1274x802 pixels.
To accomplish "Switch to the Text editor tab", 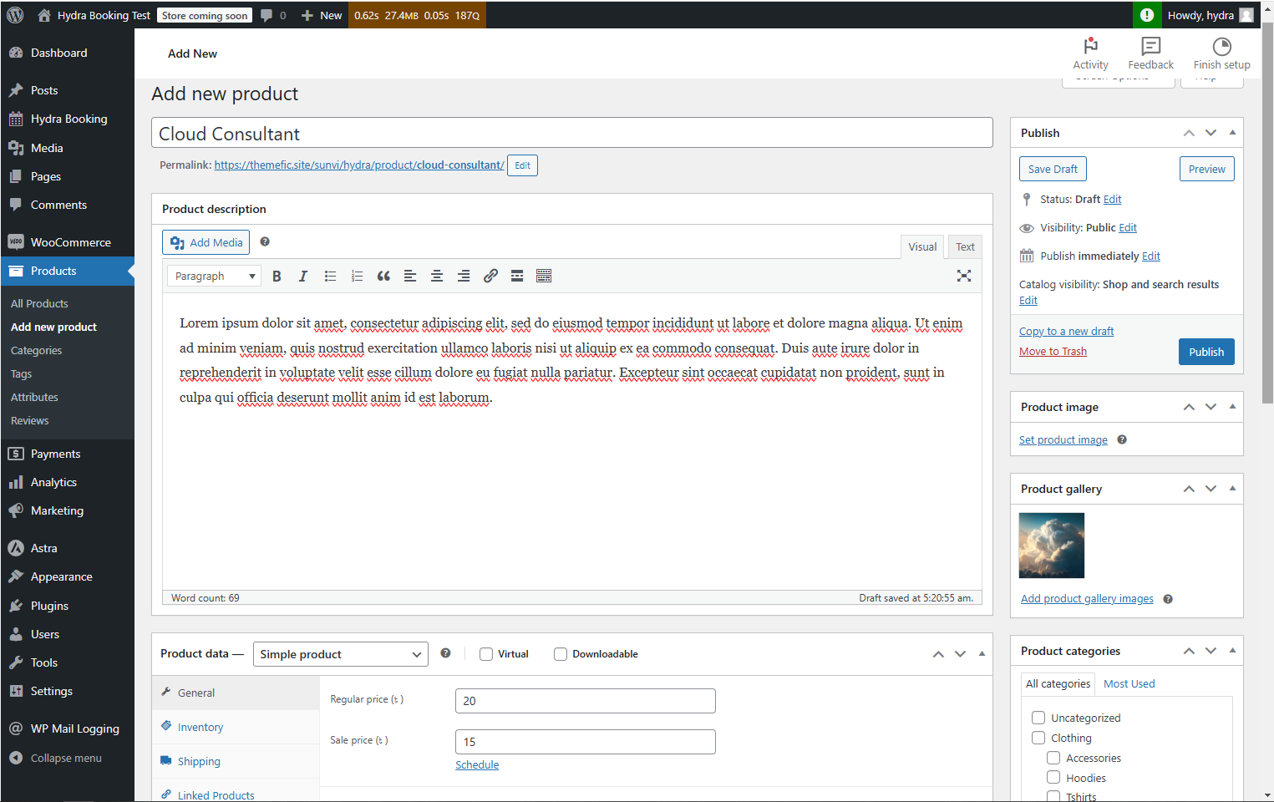I will (x=964, y=246).
